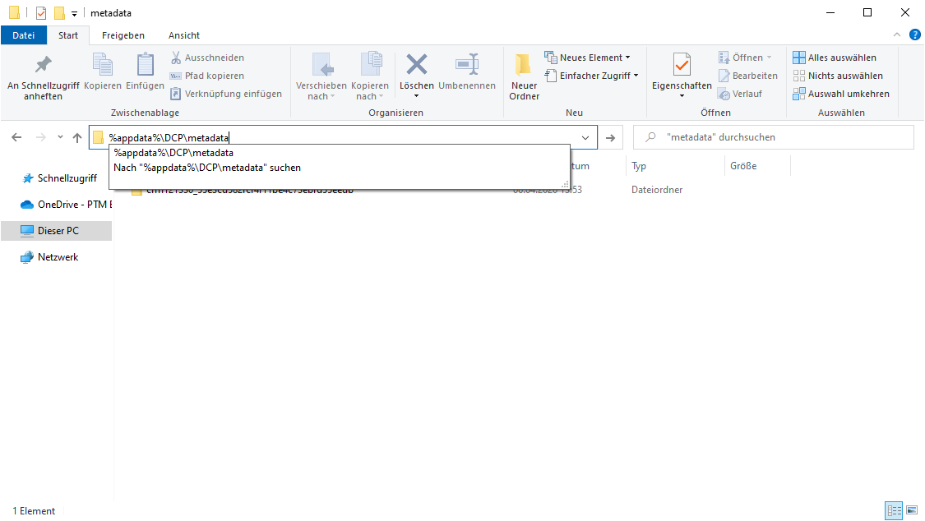Select Dieser PC in navigation pane

click(57, 230)
